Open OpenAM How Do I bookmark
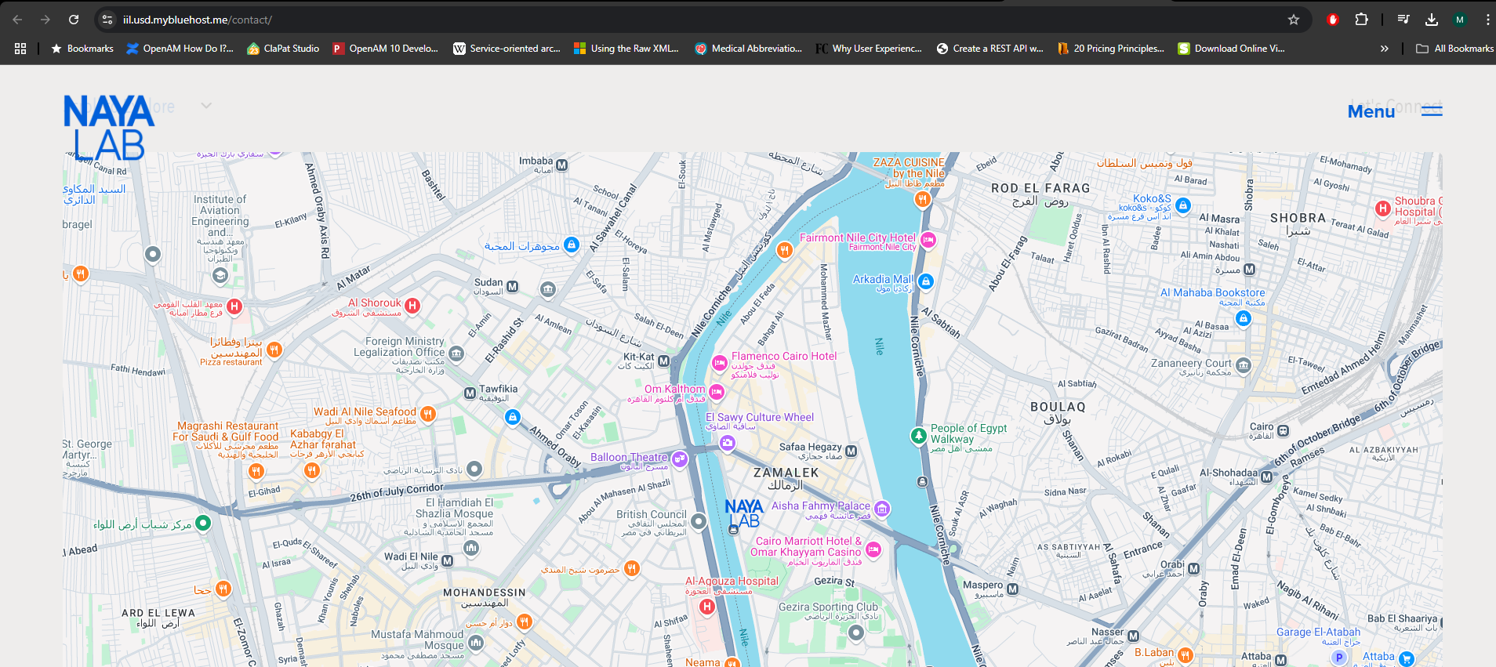Viewport: 1496px width, 667px height. click(180, 49)
